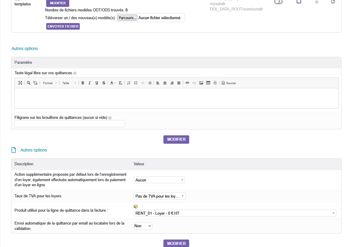Click the info icon beside Filigrane label
This screenshot has width=349, height=247.
110,118
